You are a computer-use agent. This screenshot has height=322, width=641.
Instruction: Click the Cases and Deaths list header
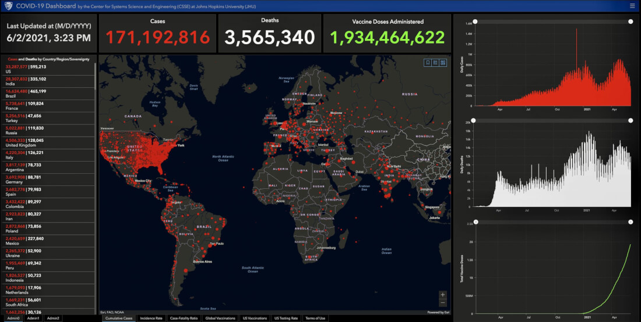48,59
